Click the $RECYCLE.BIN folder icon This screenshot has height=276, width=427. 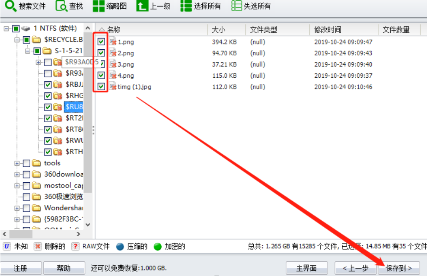36,40
